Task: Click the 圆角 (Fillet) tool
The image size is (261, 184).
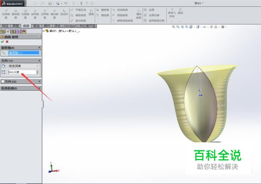Action: click(91, 12)
